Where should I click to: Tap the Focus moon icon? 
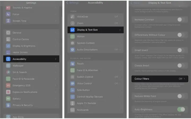click(8, 14)
